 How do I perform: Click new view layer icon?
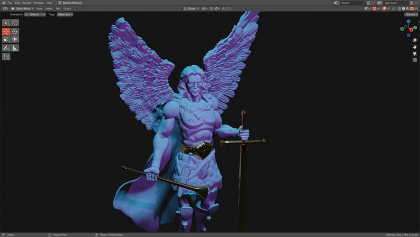click(412, 3)
